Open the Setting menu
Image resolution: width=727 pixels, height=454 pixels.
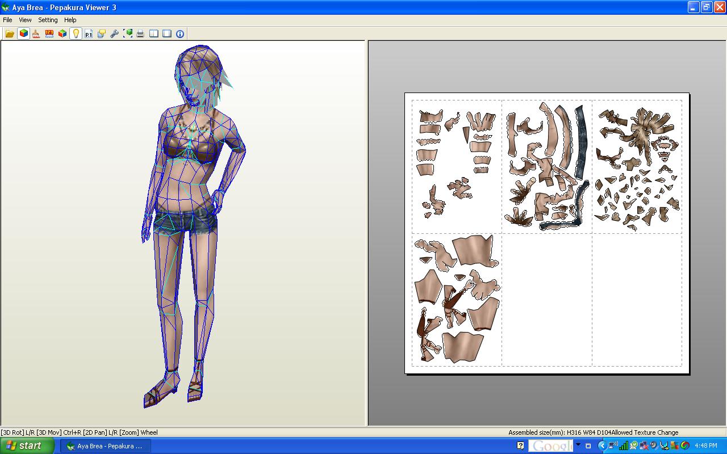click(x=48, y=20)
